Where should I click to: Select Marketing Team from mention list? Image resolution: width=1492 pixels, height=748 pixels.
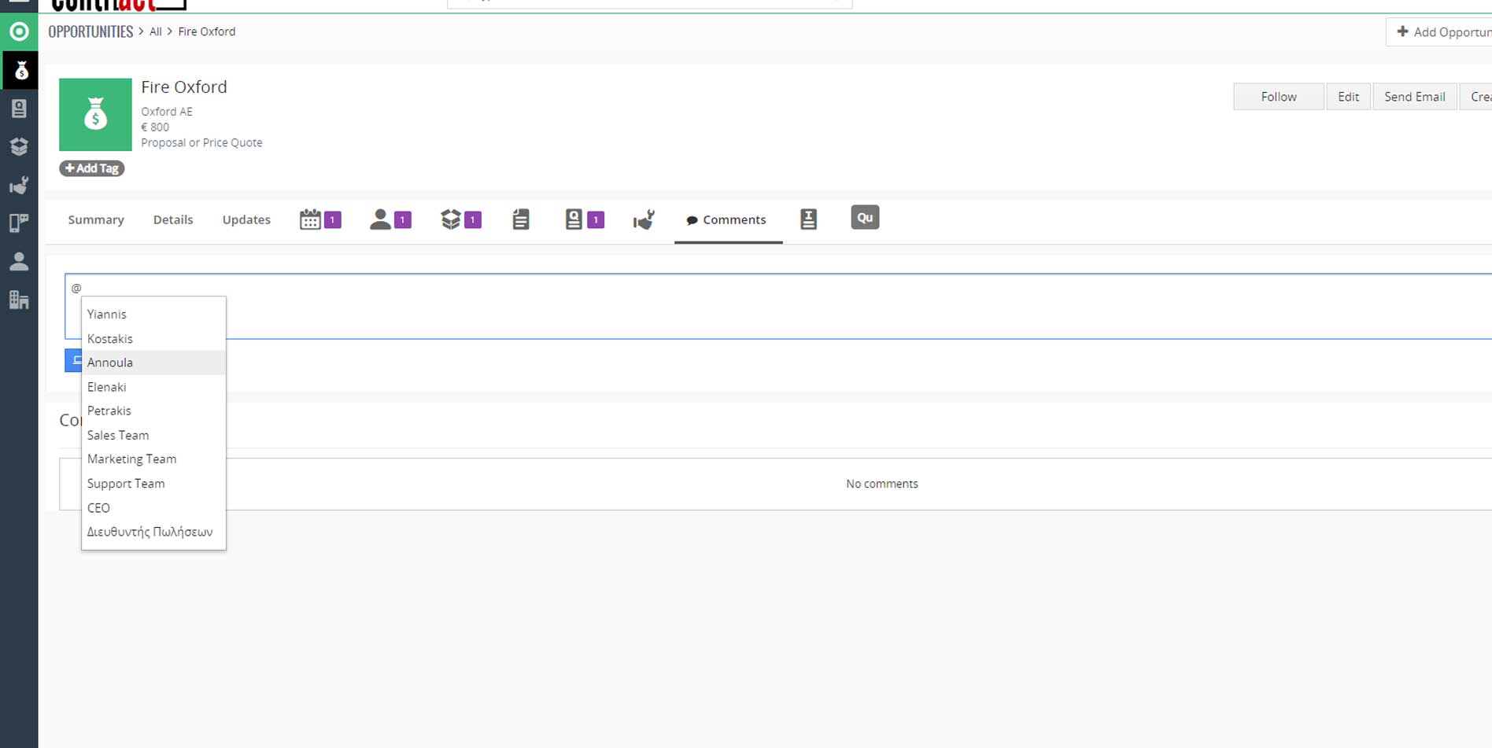(x=131, y=459)
